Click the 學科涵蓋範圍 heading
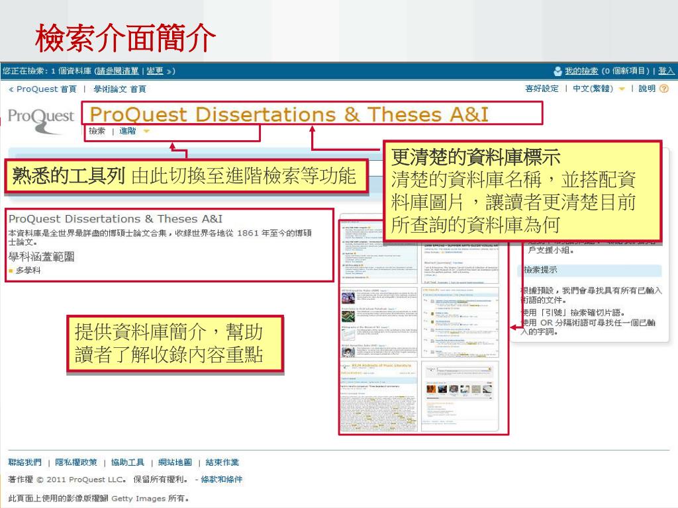This screenshot has width=678, height=508. coord(42,257)
